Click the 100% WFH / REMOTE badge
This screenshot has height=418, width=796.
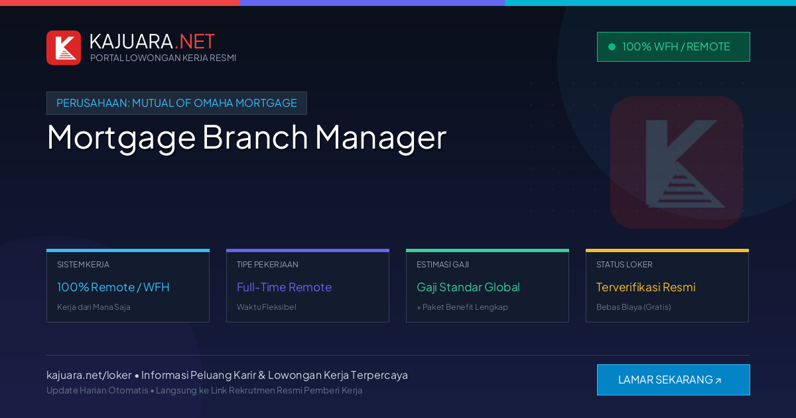tap(673, 46)
